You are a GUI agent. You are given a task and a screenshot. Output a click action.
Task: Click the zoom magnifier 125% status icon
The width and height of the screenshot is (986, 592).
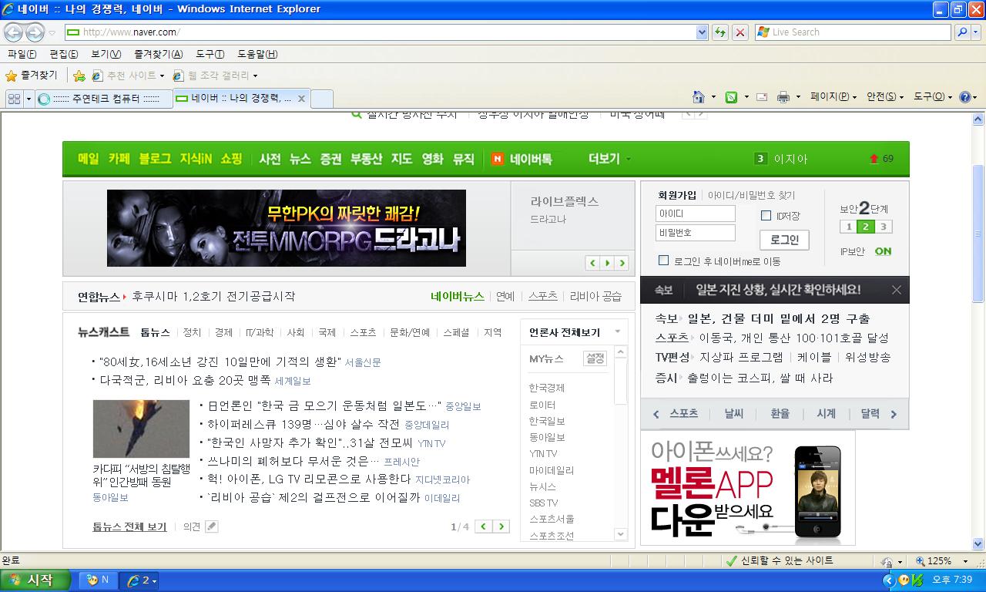click(x=921, y=561)
